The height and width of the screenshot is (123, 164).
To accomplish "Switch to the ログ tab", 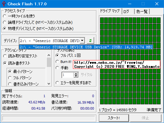I will click(128, 12).
